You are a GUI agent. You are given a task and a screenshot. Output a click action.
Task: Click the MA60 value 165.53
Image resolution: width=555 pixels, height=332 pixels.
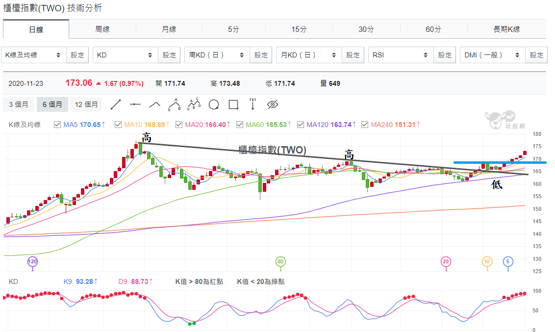[276, 125]
